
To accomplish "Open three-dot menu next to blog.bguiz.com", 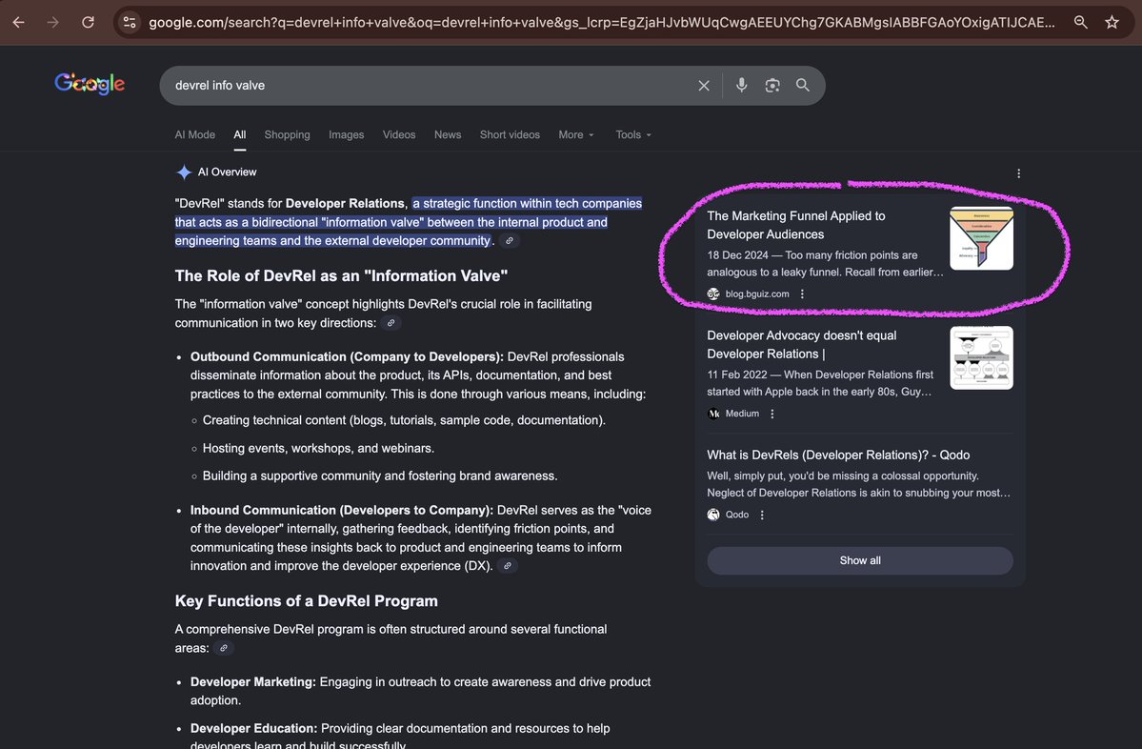I will coord(802,294).
